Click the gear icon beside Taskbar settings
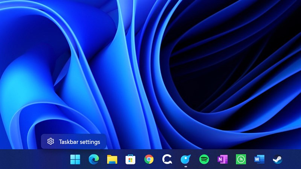 50,142
